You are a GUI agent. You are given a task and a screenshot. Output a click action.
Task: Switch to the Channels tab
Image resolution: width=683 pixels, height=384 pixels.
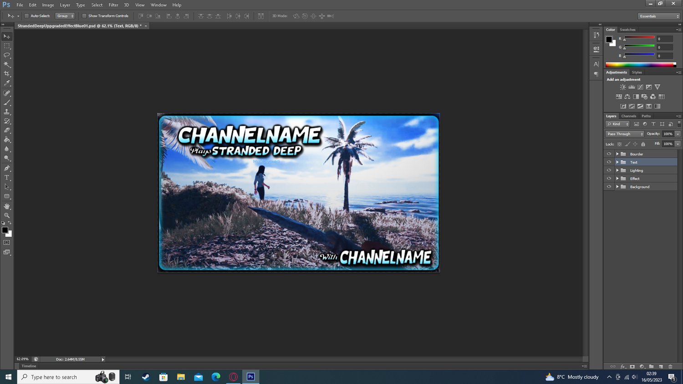pos(629,116)
